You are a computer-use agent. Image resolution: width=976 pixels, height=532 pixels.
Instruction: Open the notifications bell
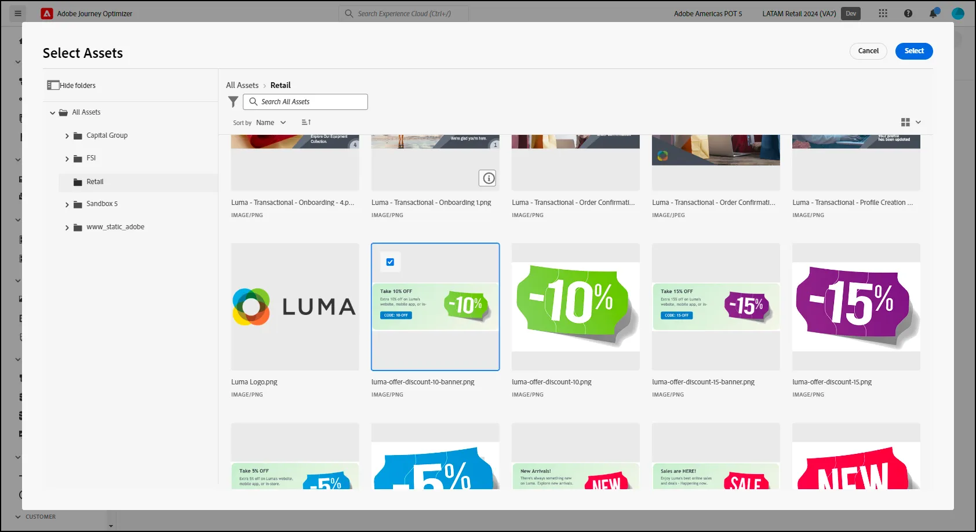tap(933, 13)
